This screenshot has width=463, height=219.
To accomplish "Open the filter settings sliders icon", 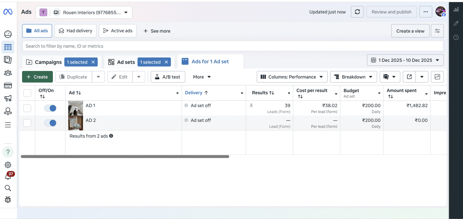I will [x=437, y=31].
